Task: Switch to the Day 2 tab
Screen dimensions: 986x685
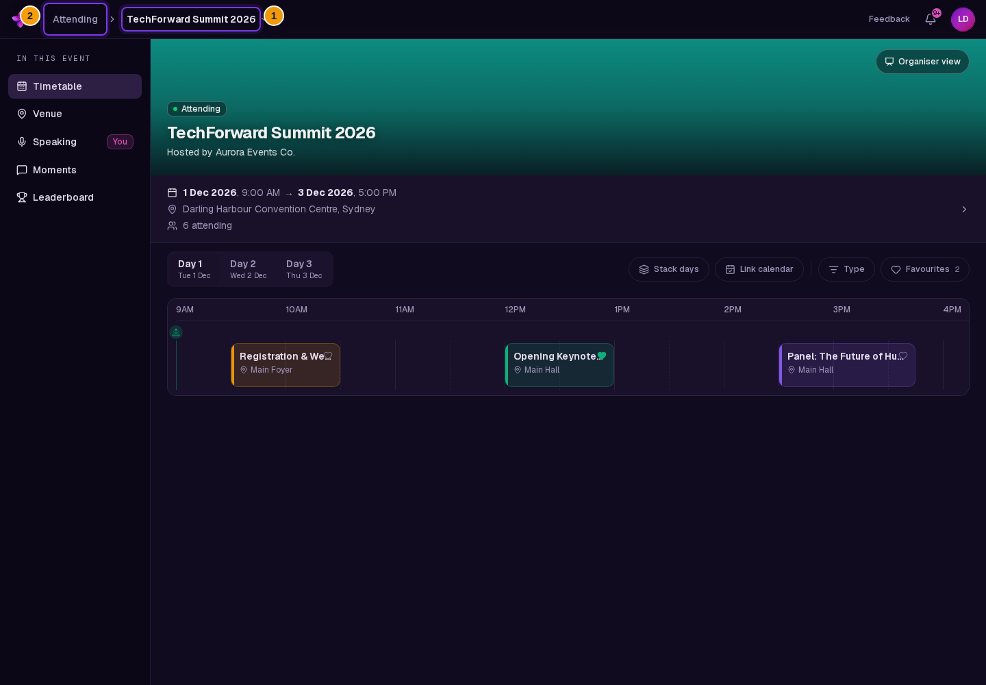Action: [x=249, y=269]
